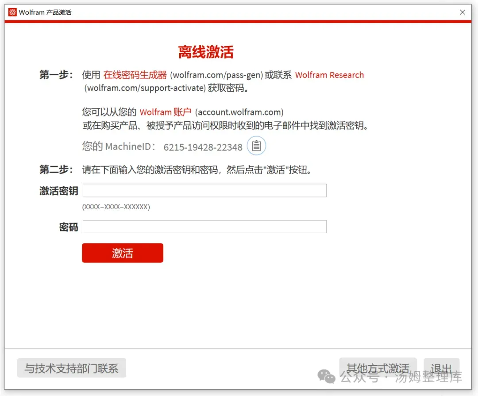
Task: Click 其他方式激活 button
Action: pos(378,368)
